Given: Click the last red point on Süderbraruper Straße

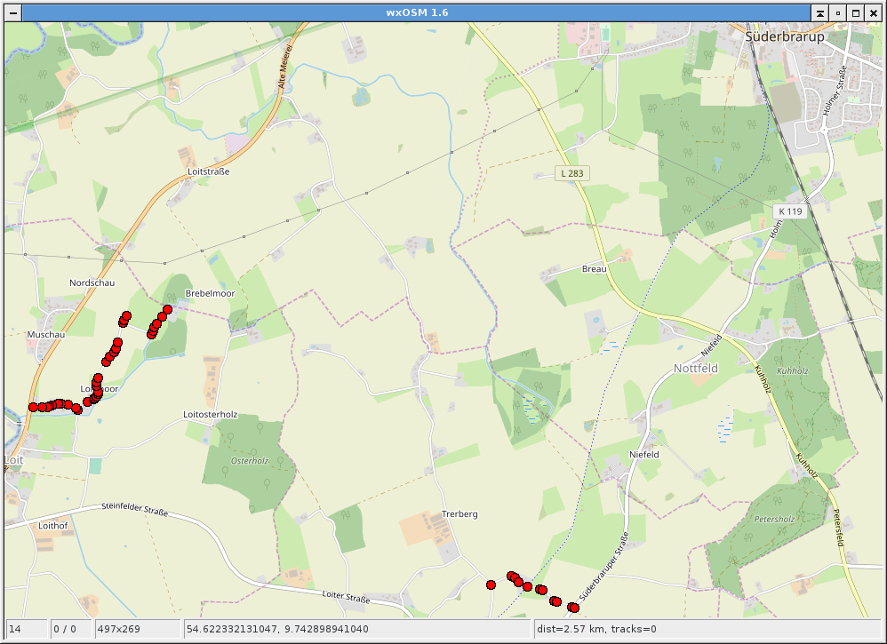Looking at the screenshot, I should click(573, 608).
